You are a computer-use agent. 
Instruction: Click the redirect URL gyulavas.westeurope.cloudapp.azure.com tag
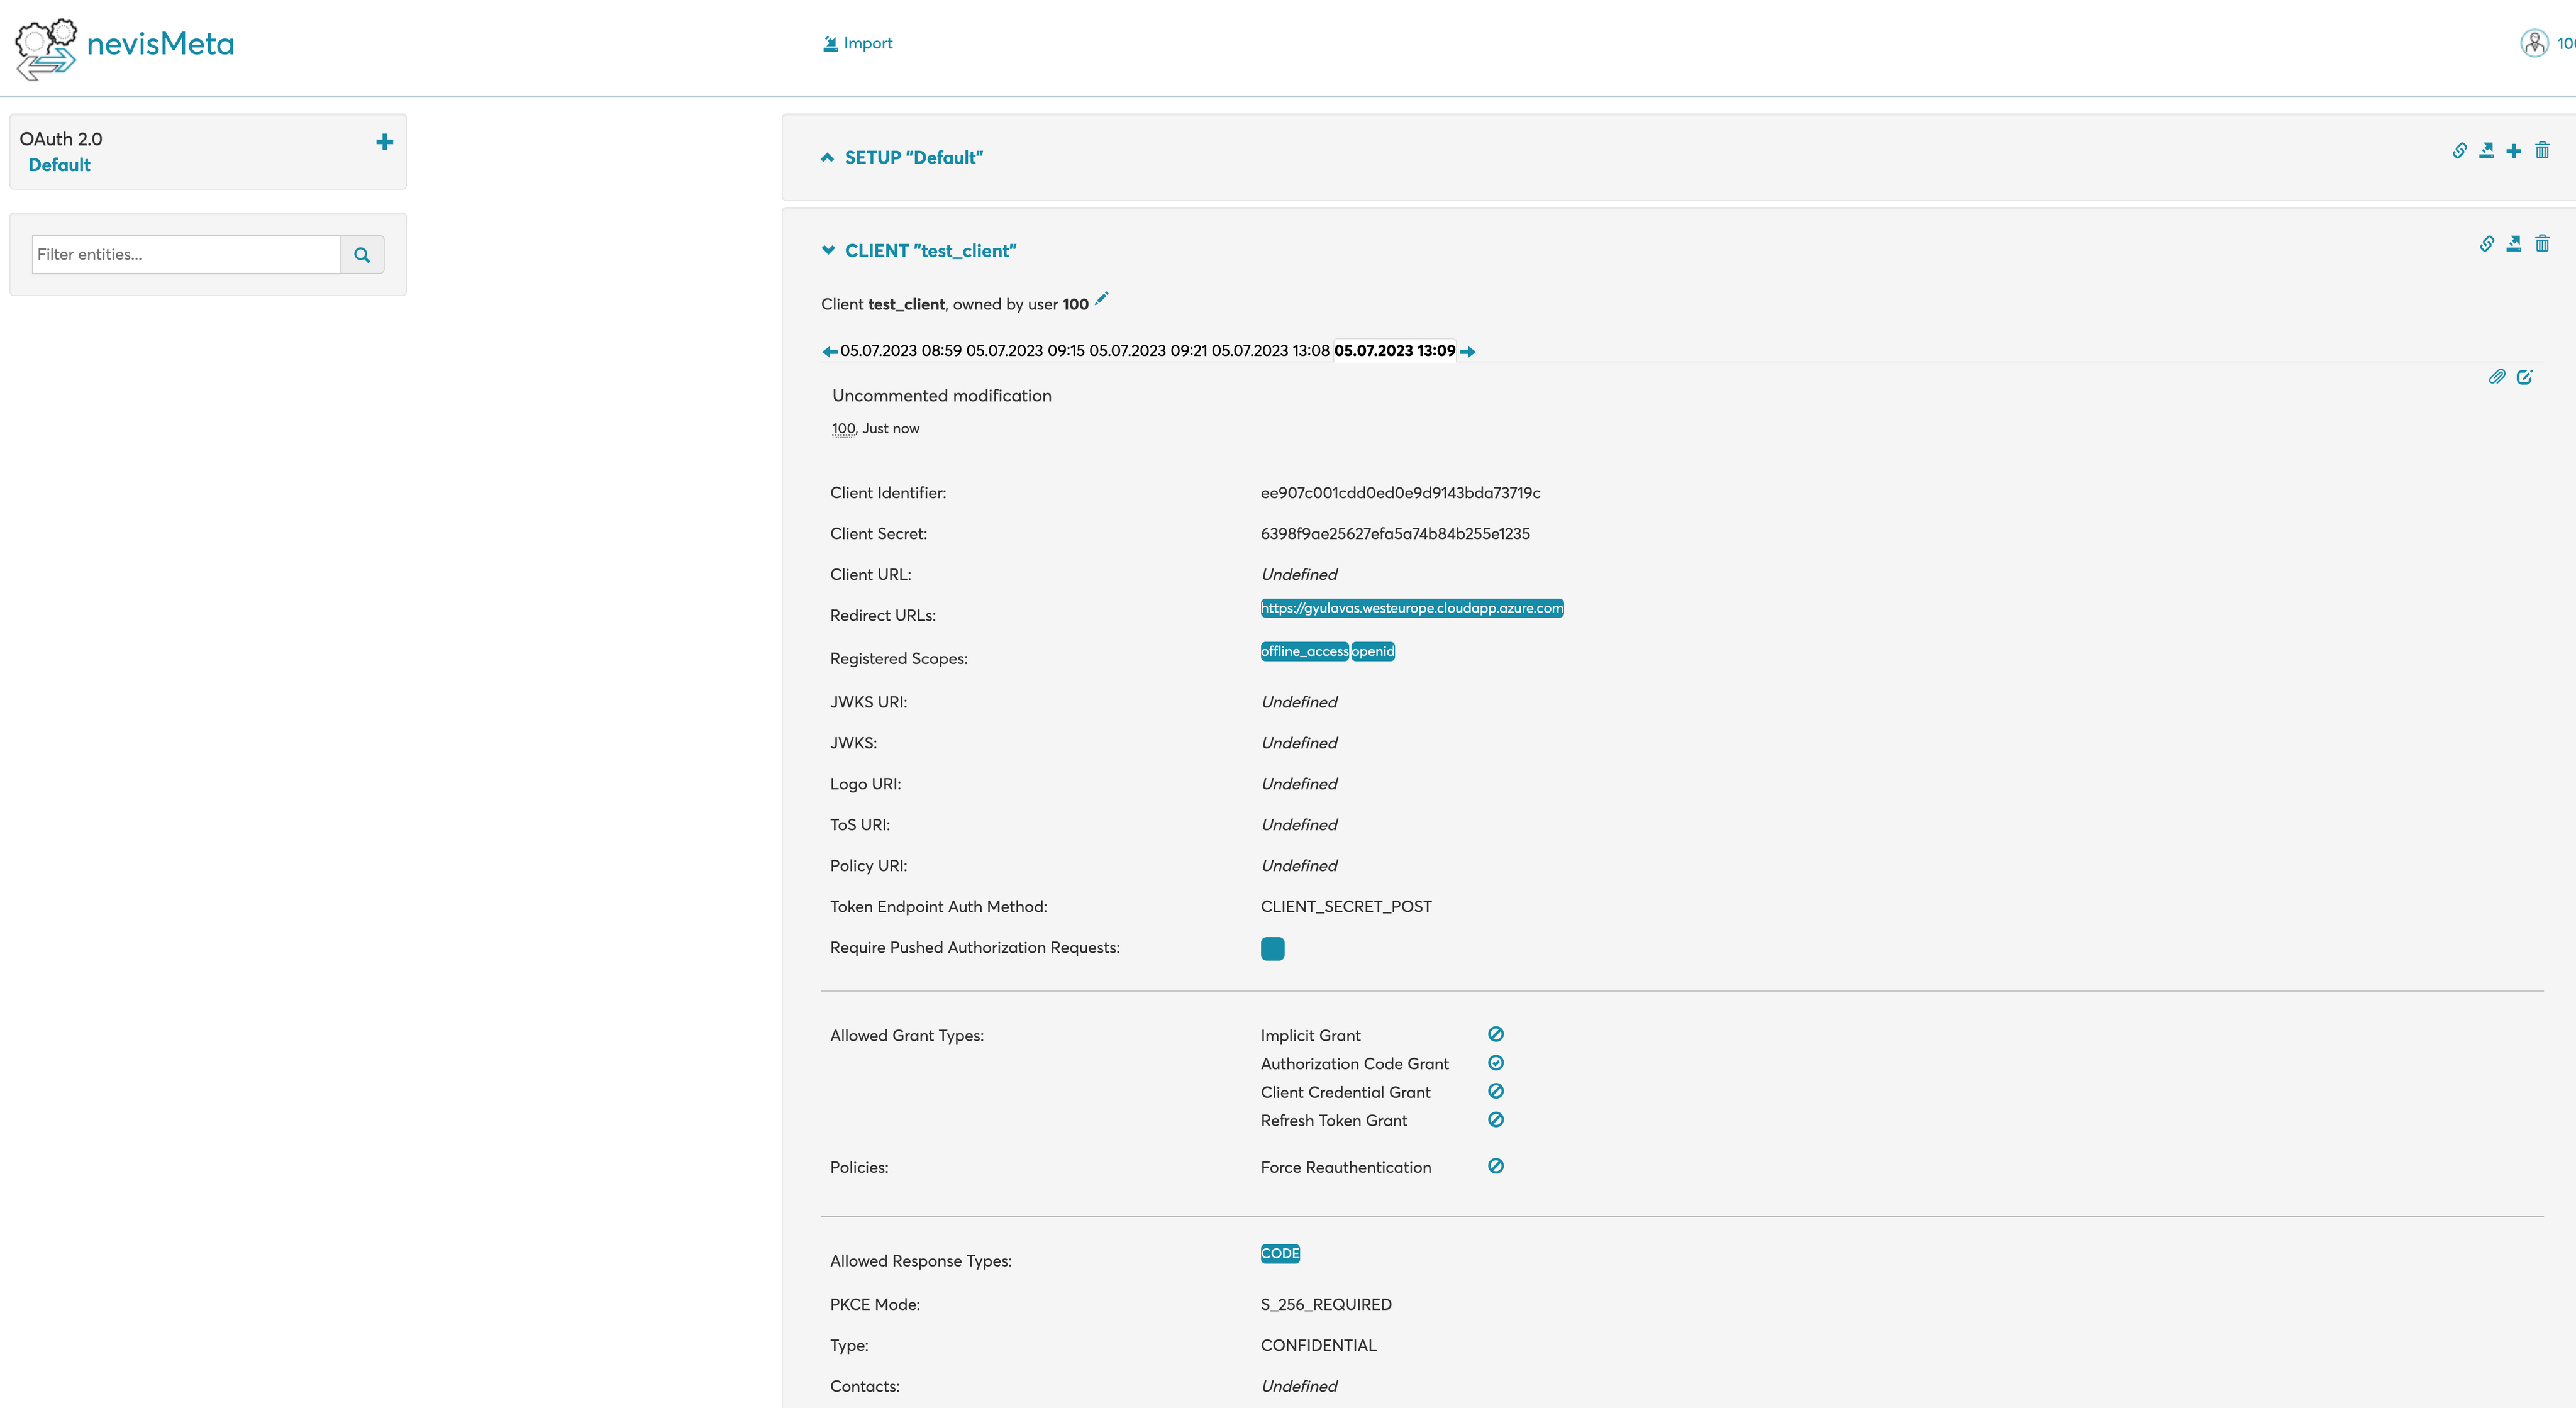tap(1412, 608)
